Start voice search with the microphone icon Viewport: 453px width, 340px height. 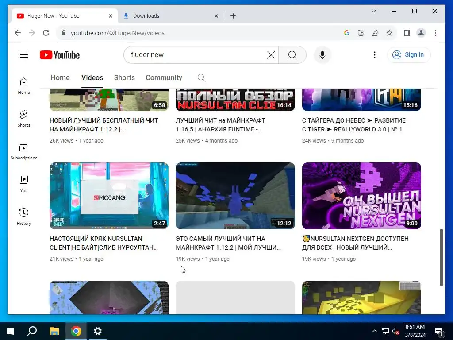tap(322, 55)
